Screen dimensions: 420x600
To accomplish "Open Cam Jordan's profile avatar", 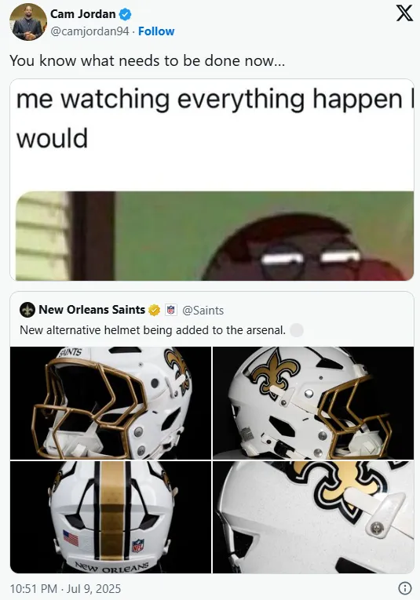I will point(28,22).
